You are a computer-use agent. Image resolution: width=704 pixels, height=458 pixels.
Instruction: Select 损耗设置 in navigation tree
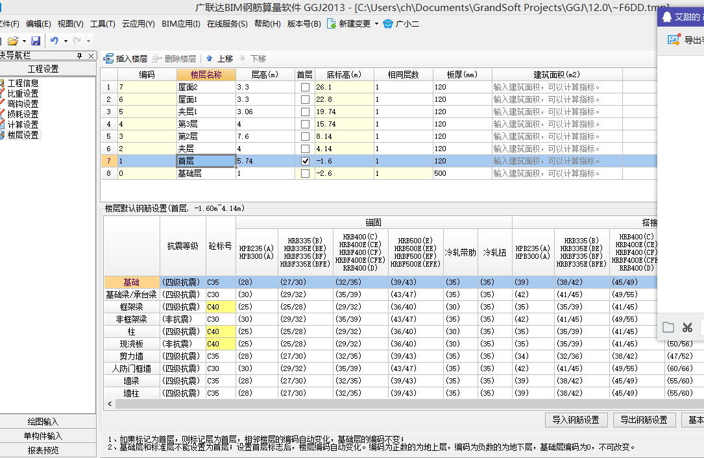[23, 114]
